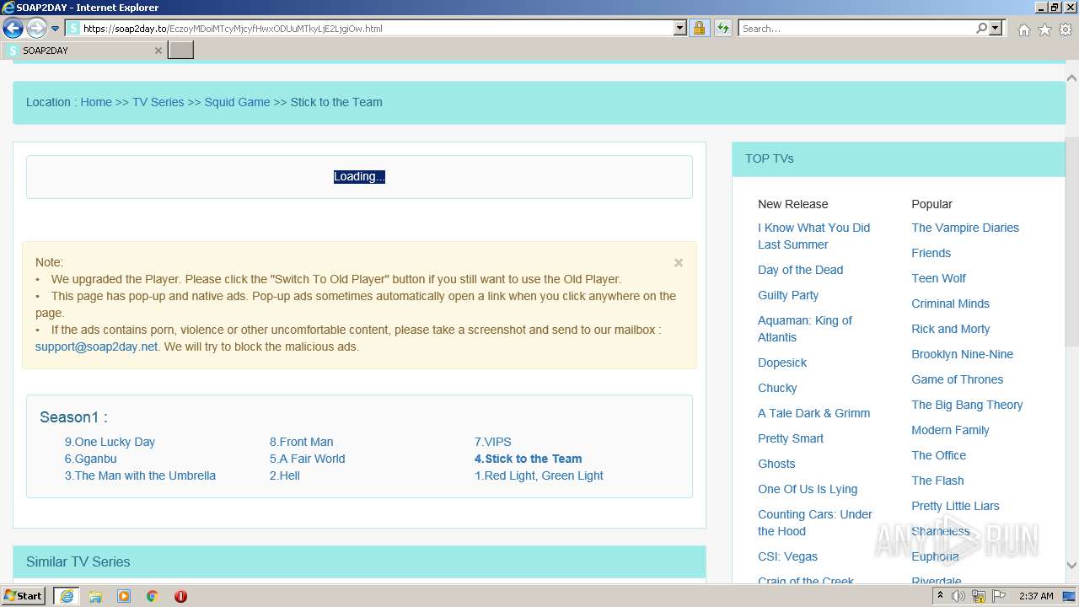Screen dimensions: 1079x607
Task: Open The Vampire Diaries link
Action: click(x=965, y=228)
